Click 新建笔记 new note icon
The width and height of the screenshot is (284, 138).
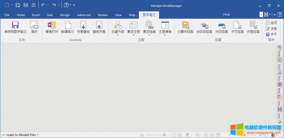tap(68, 25)
